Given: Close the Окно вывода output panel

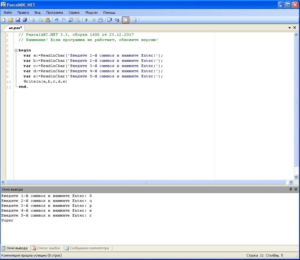Looking at the screenshot, I should click(296, 189).
